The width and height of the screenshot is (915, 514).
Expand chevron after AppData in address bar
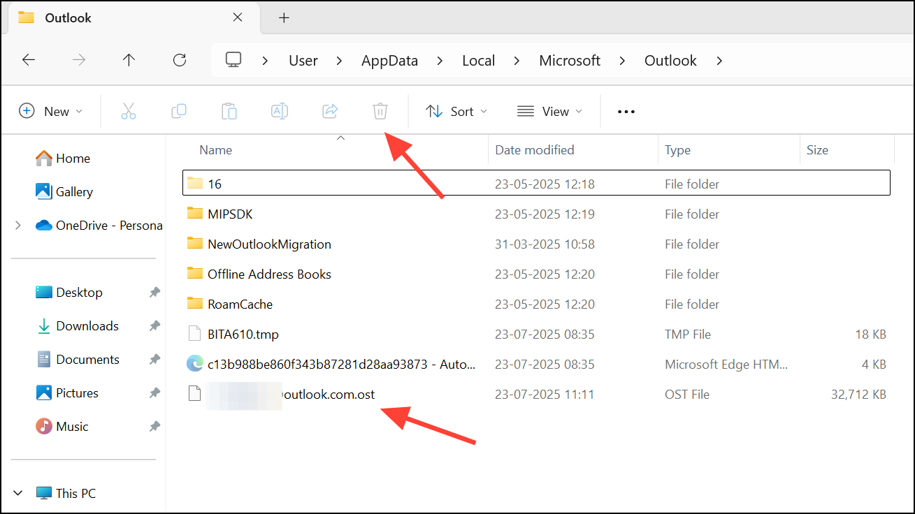[440, 61]
